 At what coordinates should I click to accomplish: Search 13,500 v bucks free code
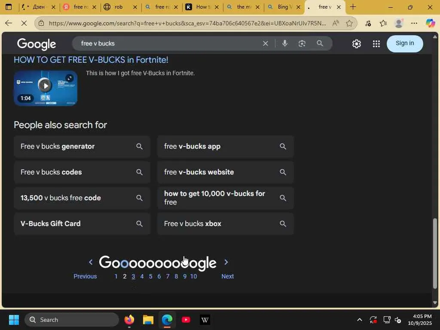[82, 198]
